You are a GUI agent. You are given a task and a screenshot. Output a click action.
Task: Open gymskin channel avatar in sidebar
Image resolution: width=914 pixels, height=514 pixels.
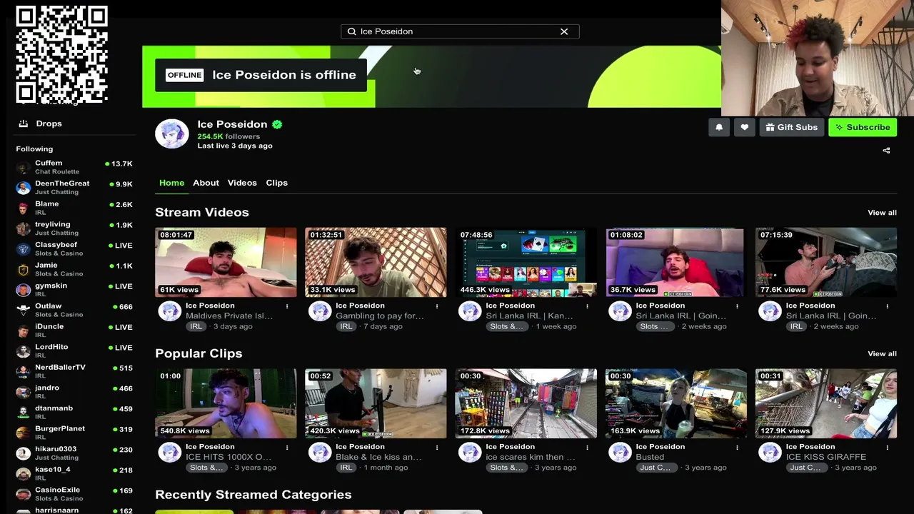click(24, 290)
